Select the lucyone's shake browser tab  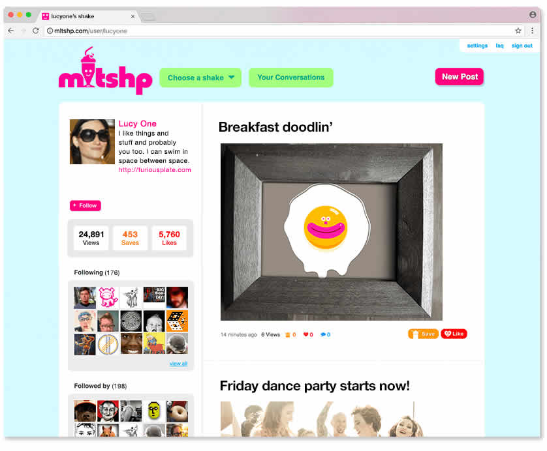tap(89, 16)
